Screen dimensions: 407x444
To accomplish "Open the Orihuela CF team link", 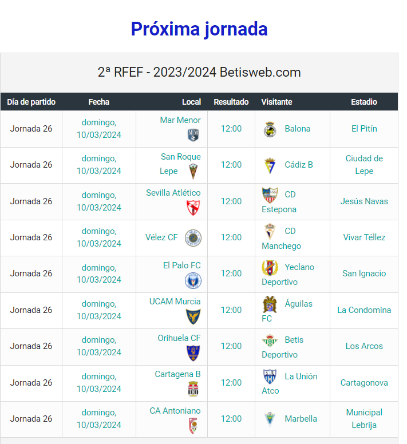I will point(179,338).
